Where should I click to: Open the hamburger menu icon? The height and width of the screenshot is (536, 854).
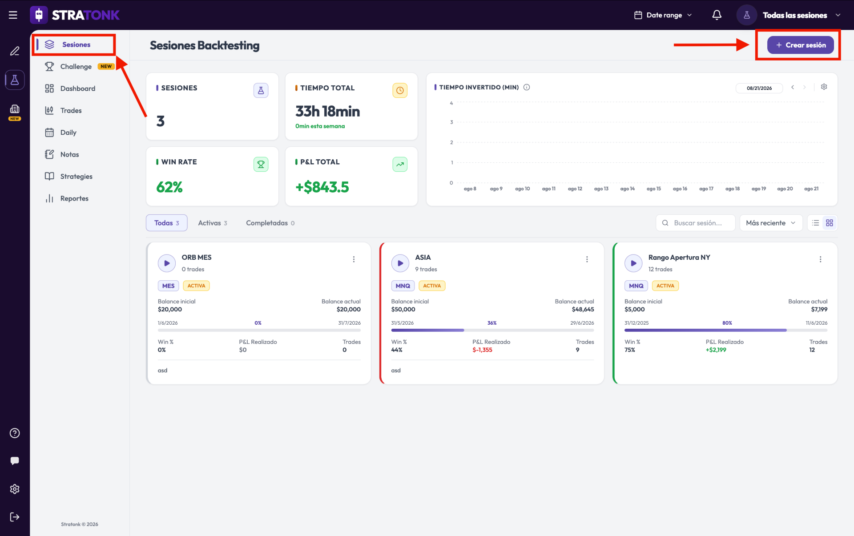[13, 15]
